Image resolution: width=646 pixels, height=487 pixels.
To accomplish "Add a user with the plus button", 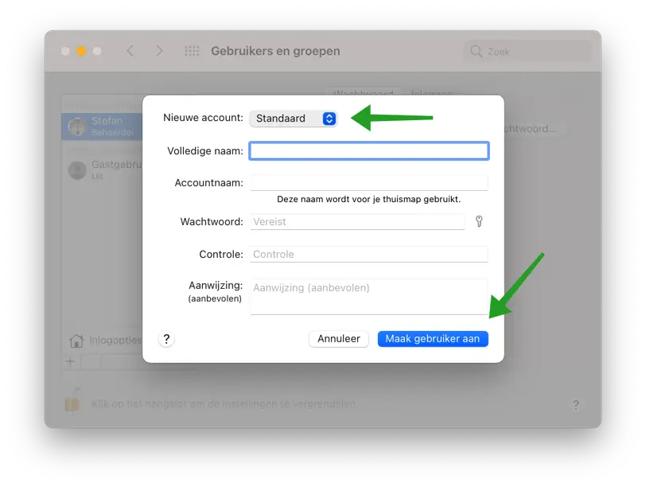I will pos(71,362).
